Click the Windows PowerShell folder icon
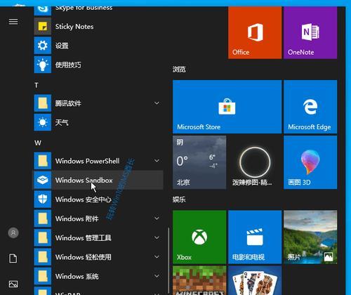This screenshot has height=295, width=351. click(43, 161)
